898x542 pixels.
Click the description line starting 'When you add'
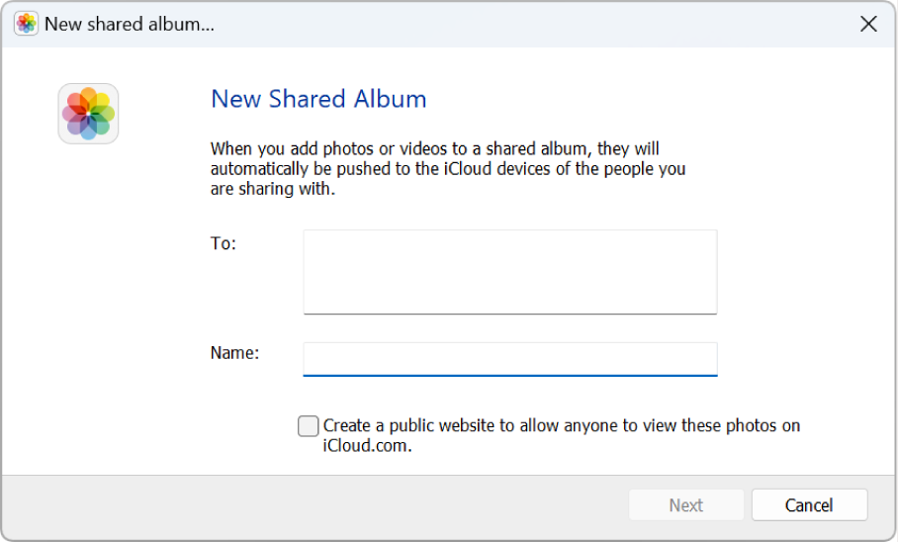(x=434, y=149)
